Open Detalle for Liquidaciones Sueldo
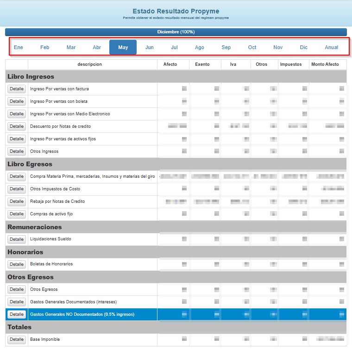This screenshot has width=352, height=351. coord(17,239)
